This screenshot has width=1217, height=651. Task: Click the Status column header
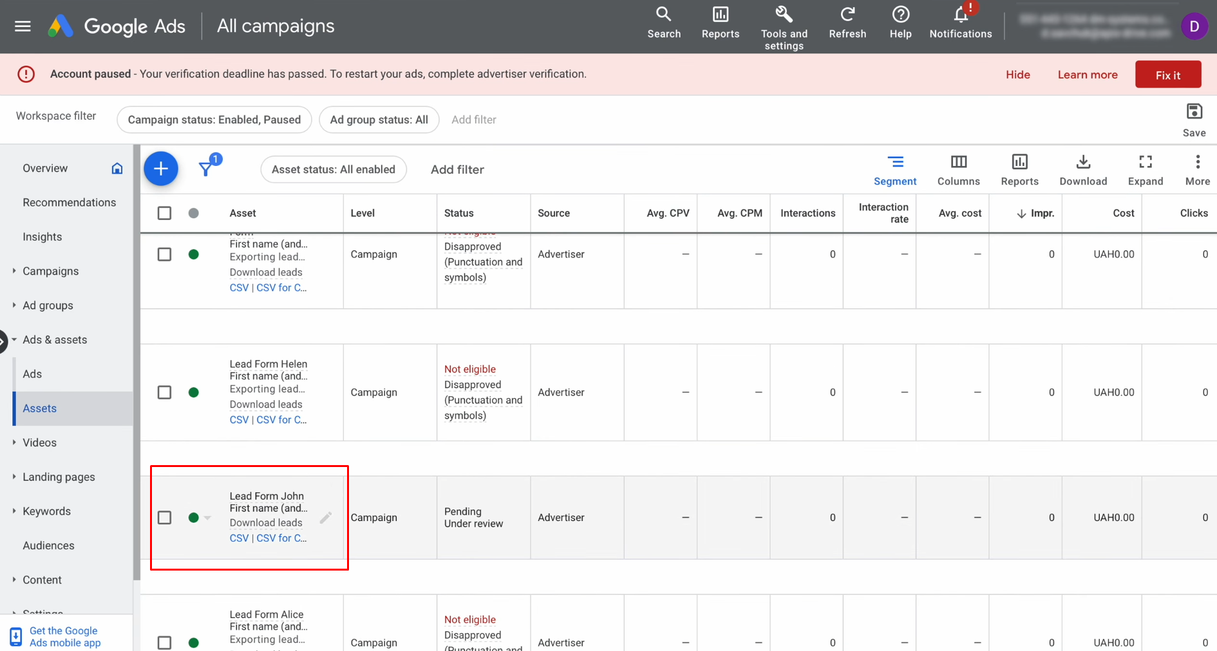[458, 213]
